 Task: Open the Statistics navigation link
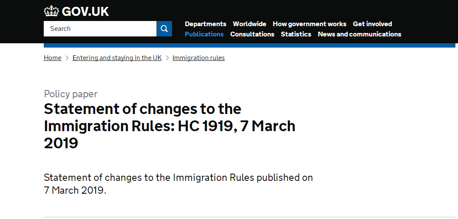296,34
